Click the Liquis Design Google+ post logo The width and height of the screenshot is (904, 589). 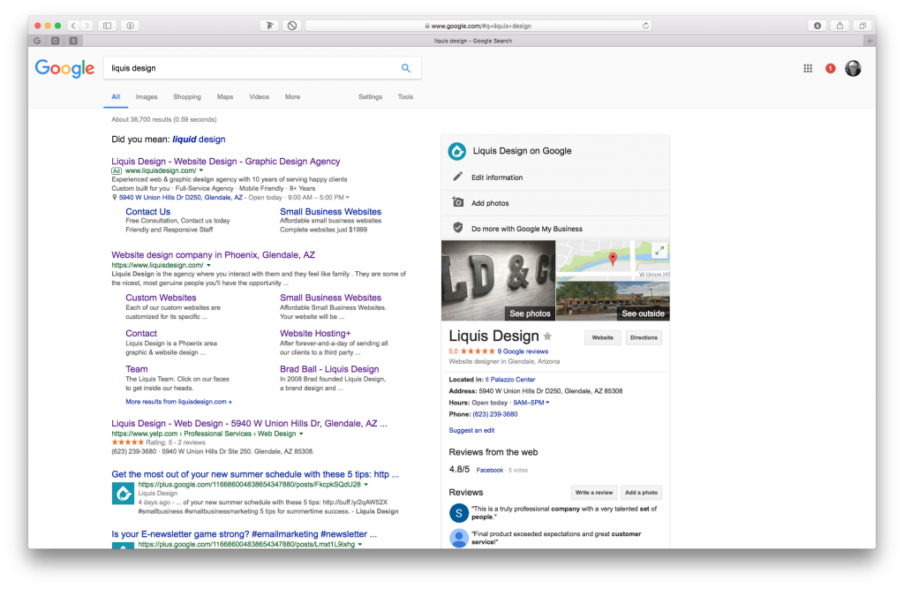click(123, 494)
